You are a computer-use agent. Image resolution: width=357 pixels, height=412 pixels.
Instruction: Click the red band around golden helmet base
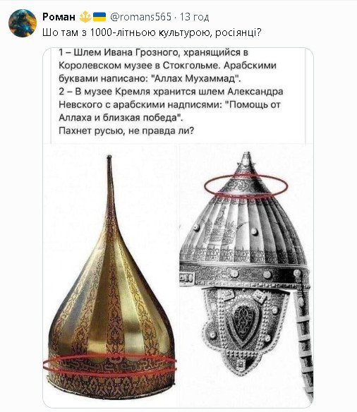110,364
